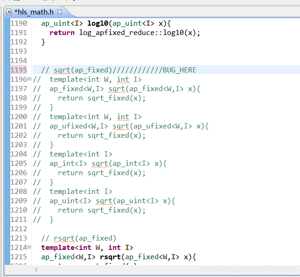Screen dimensions: 300x277
Task: Click 'return log_apfixed_reduce::log10(x);' line
Action: (125, 33)
